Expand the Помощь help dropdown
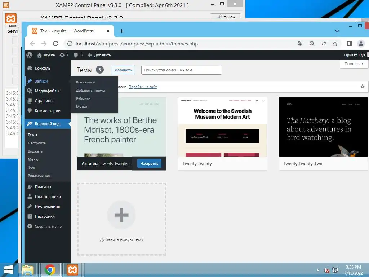Image resolution: width=369 pixels, height=277 pixels. pos(354,64)
